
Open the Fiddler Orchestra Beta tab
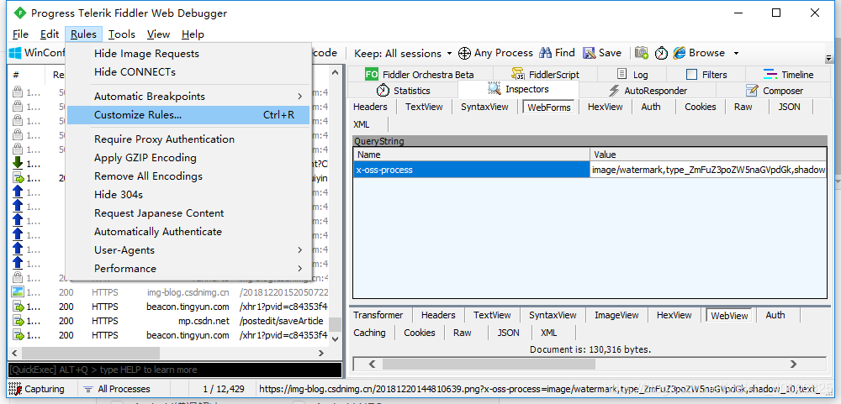(x=420, y=75)
